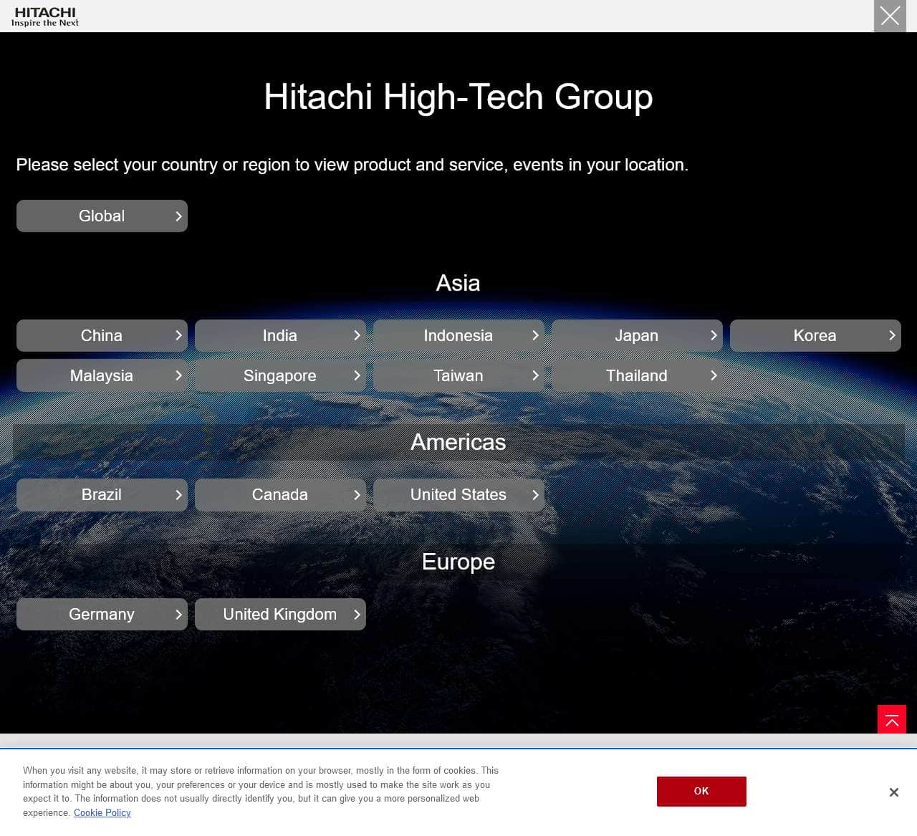
Task: Go to the Japan site
Action: click(x=637, y=335)
